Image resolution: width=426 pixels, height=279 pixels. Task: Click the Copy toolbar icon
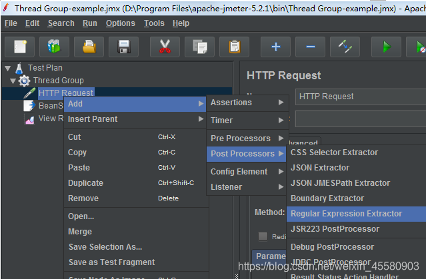coord(199,47)
